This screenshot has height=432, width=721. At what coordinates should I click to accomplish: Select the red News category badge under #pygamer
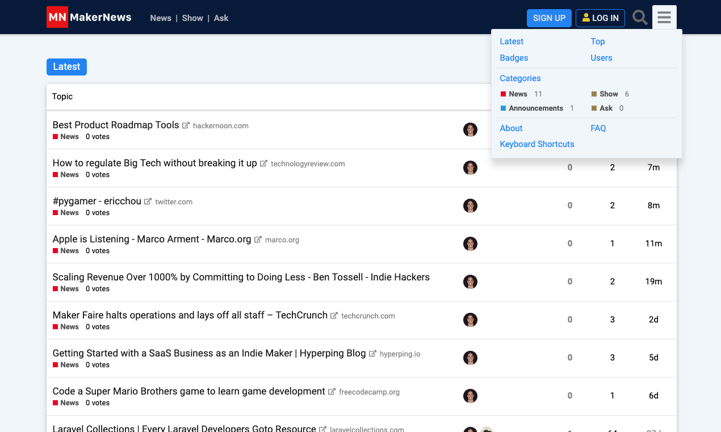click(65, 212)
